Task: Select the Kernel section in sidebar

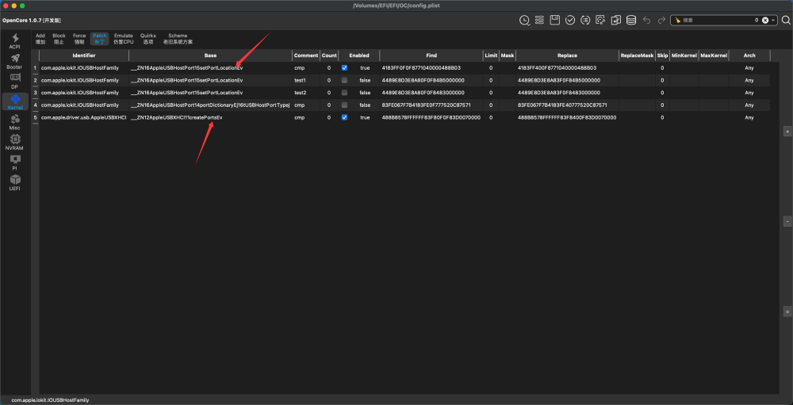Action: tap(15, 102)
